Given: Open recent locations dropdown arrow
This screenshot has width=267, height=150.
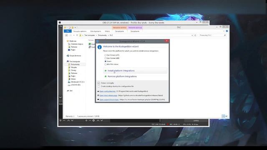Looking at the screenshot, I should (x=74, y=35).
